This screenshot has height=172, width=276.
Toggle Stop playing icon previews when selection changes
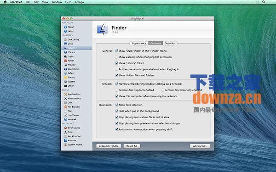[116, 123]
